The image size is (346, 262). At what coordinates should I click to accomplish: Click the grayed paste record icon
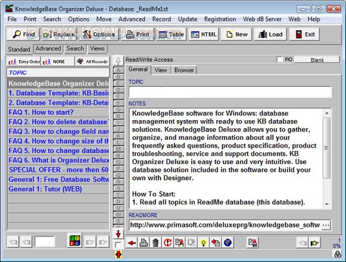(x=191, y=243)
